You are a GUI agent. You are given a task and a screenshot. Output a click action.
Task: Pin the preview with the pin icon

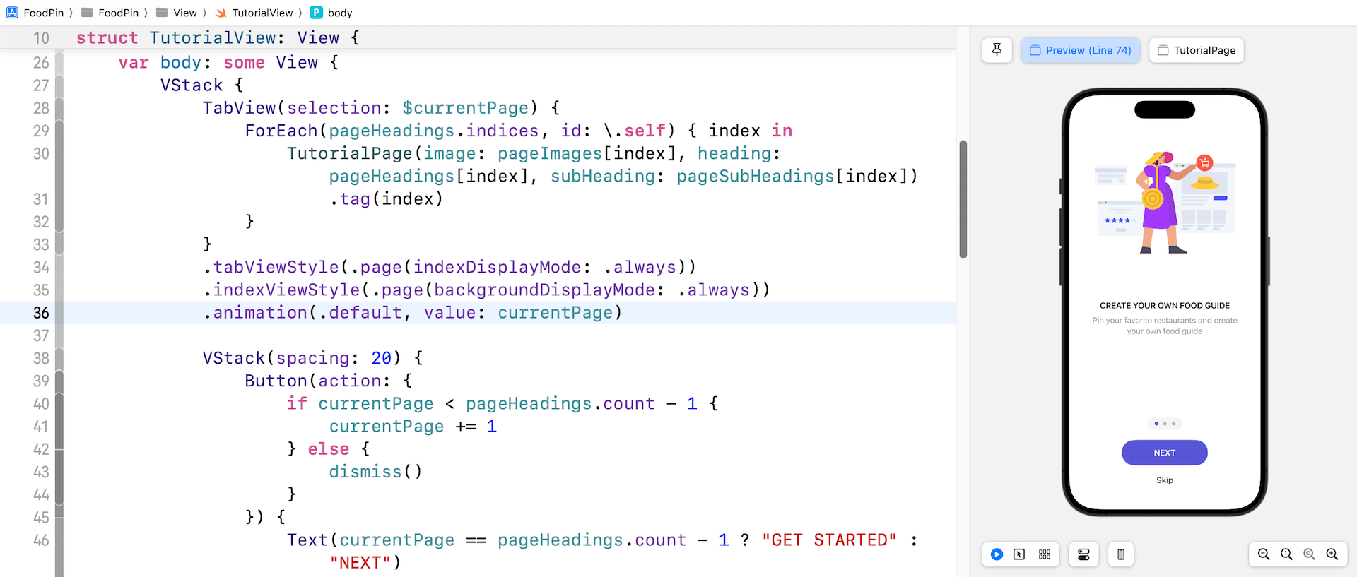[997, 50]
